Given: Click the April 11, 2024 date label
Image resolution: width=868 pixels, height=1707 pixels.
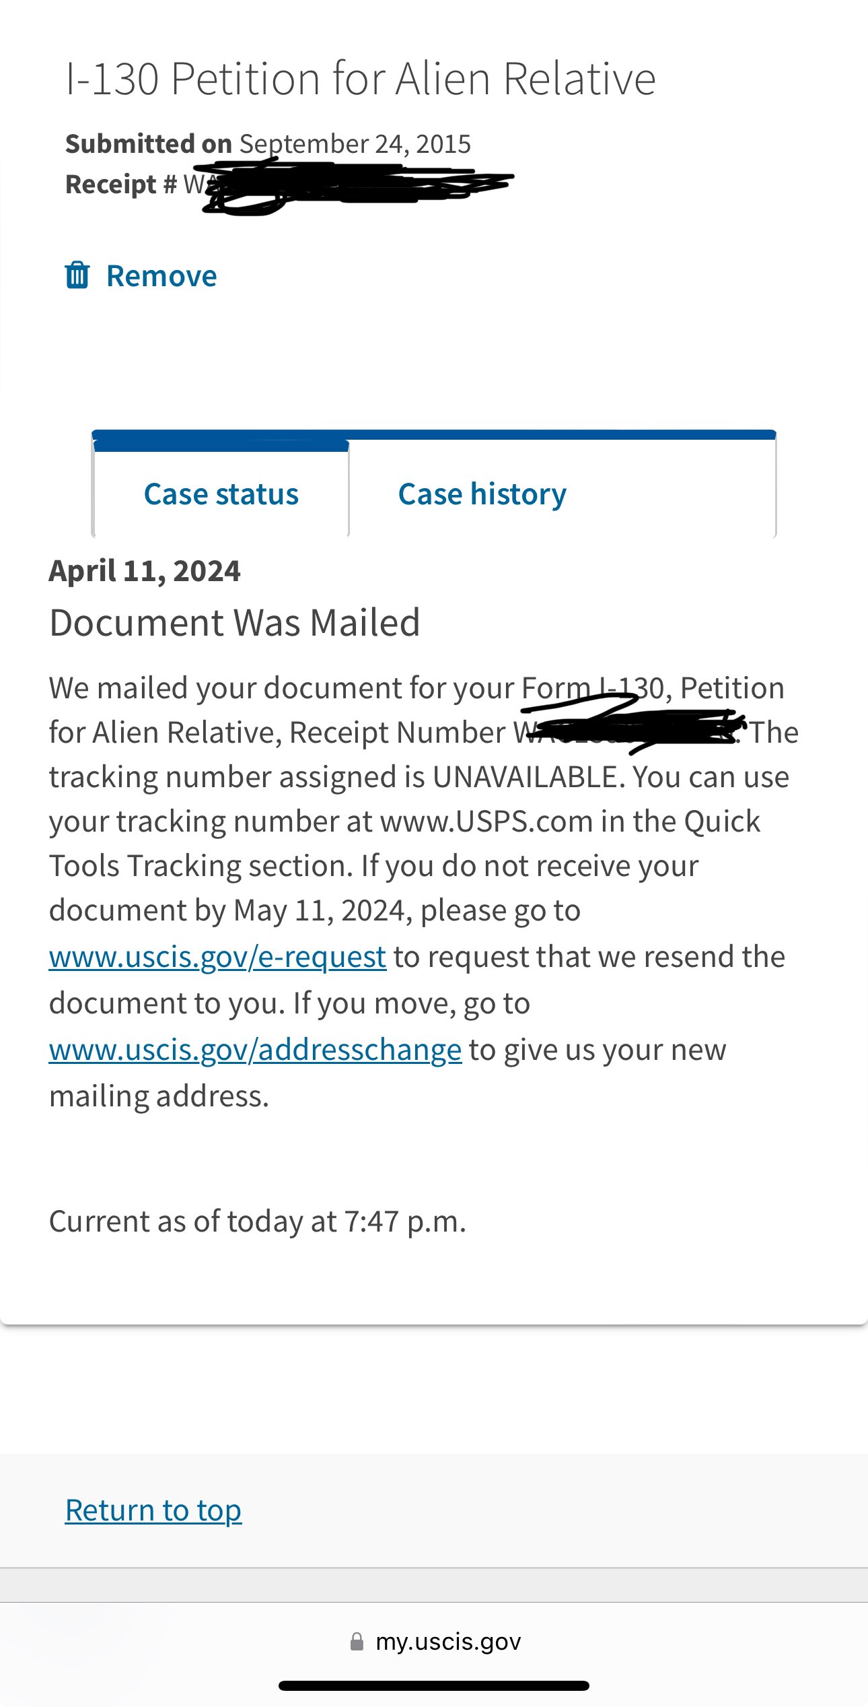Looking at the screenshot, I should click(145, 570).
